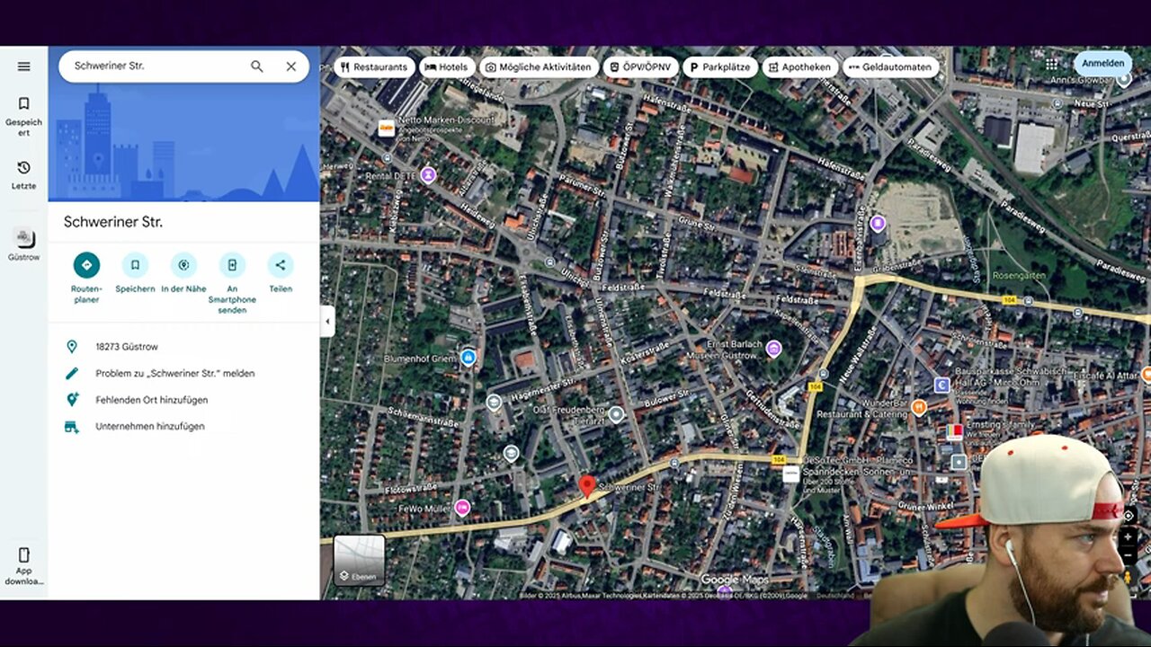Click Restaurant & Catering orange pin
Viewport: 1151px width, 647px height.
tap(918, 407)
